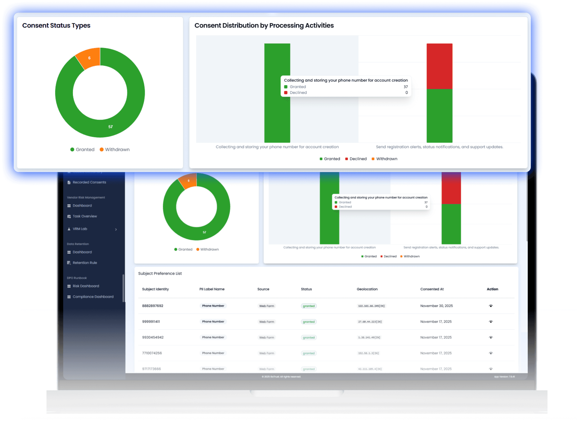Click the Data Retention Dashboard icon
This screenshot has width=577, height=437.
click(x=69, y=252)
